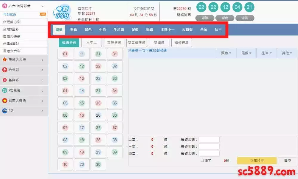This screenshot has width=298, height=179.
Task: Switch to the 生肖連 tab
Action: tap(119, 30)
